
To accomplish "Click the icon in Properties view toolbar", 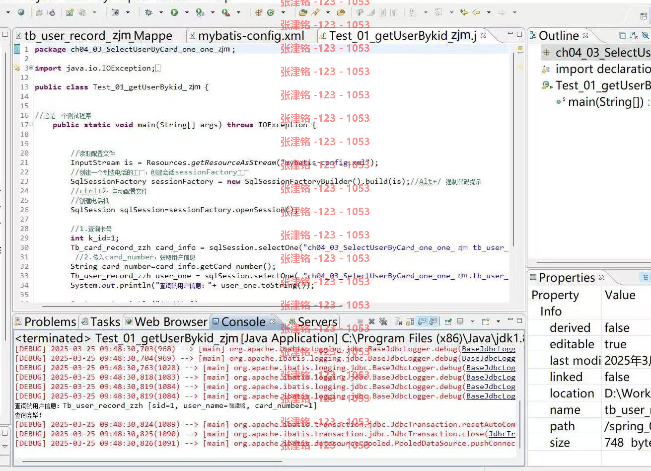I will tap(646, 277).
